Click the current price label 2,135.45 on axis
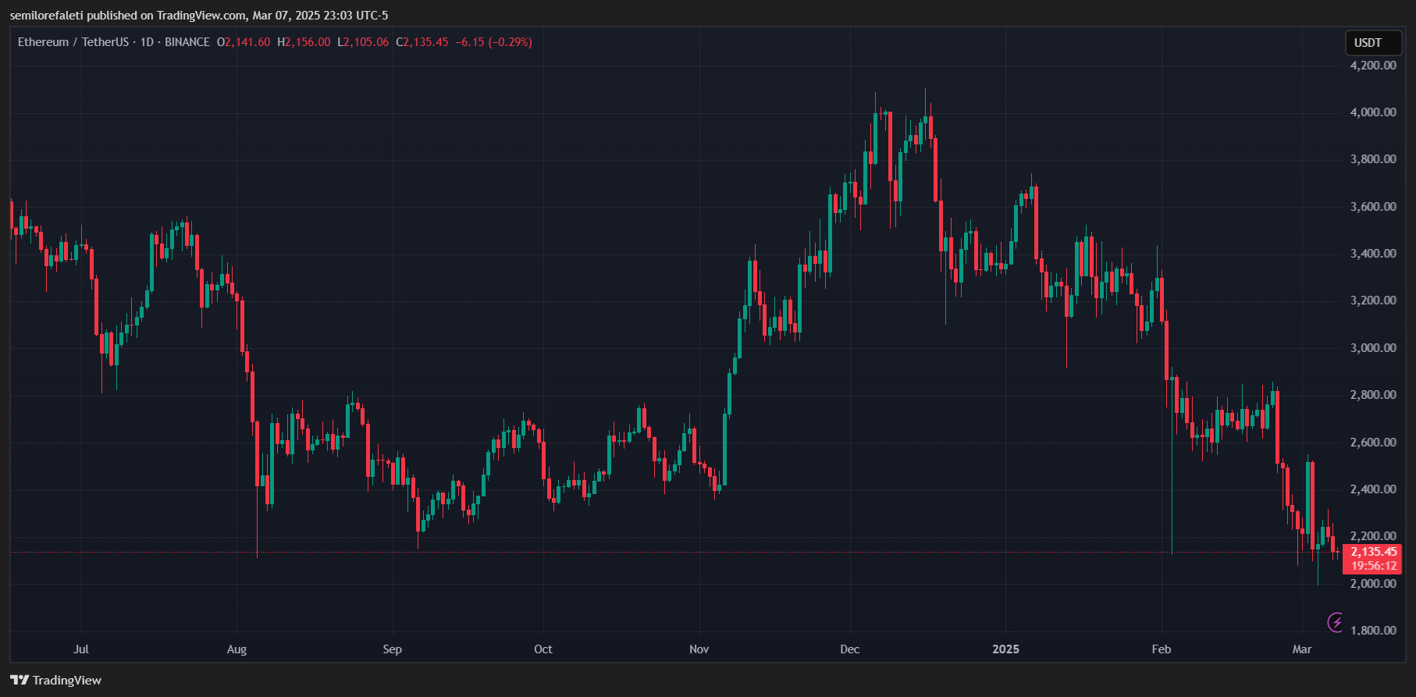The width and height of the screenshot is (1416, 697). [x=1374, y=552]
